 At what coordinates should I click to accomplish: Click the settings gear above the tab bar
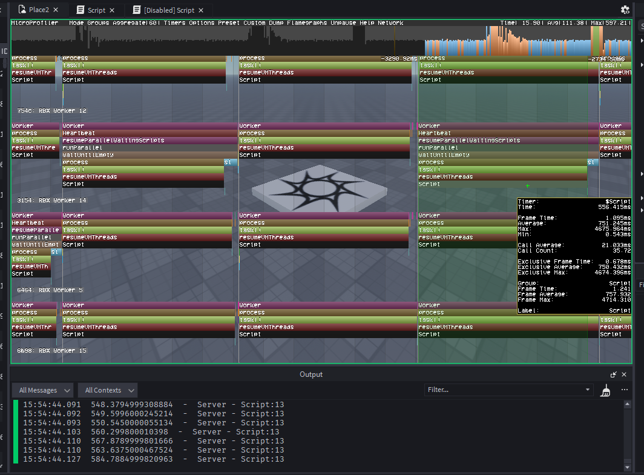point(626,10)
